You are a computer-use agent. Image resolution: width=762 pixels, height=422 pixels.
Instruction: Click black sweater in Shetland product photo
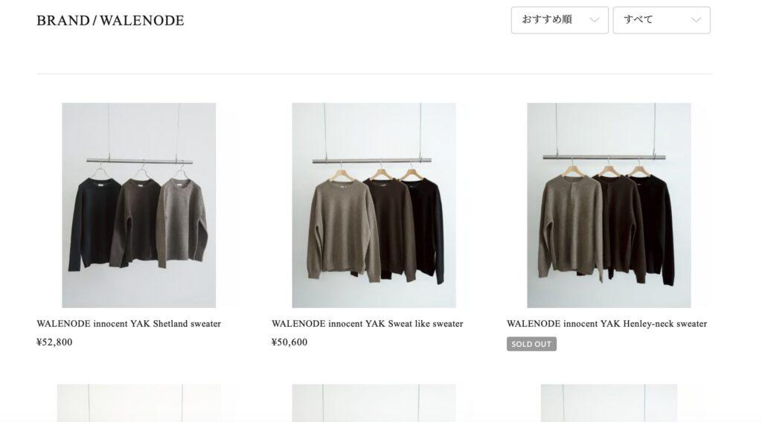(x=94, y=221)
